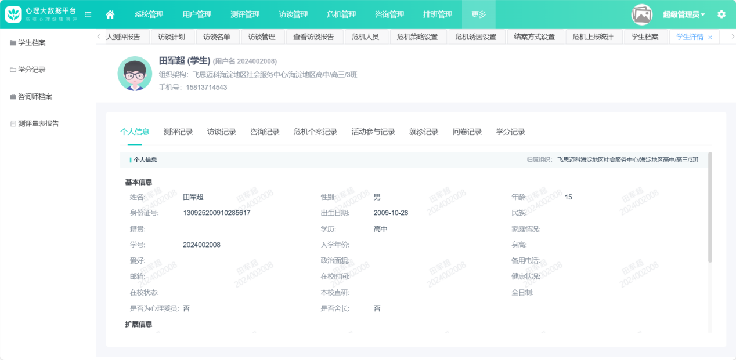The image size is (736, 360).
Task: Click the admin avatar image icon
Action: point(642,14)
